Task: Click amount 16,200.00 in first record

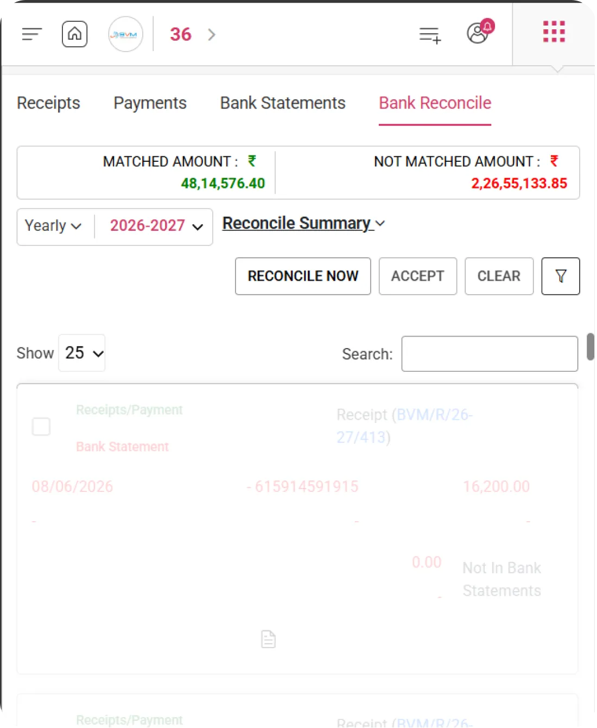Action: click(x=496, y=486)
